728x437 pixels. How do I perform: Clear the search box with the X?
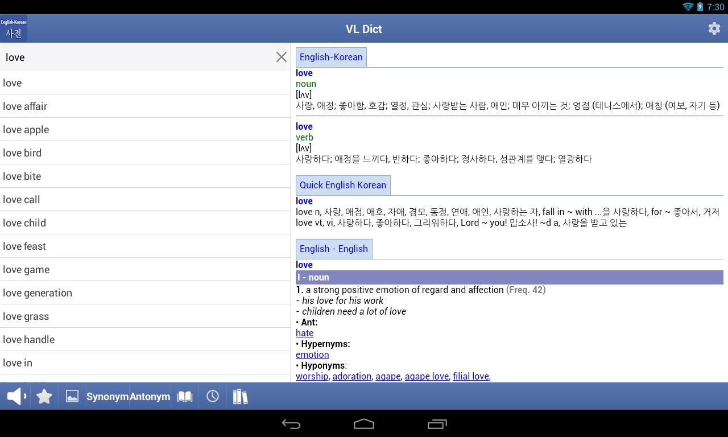(x=281, y=57)
